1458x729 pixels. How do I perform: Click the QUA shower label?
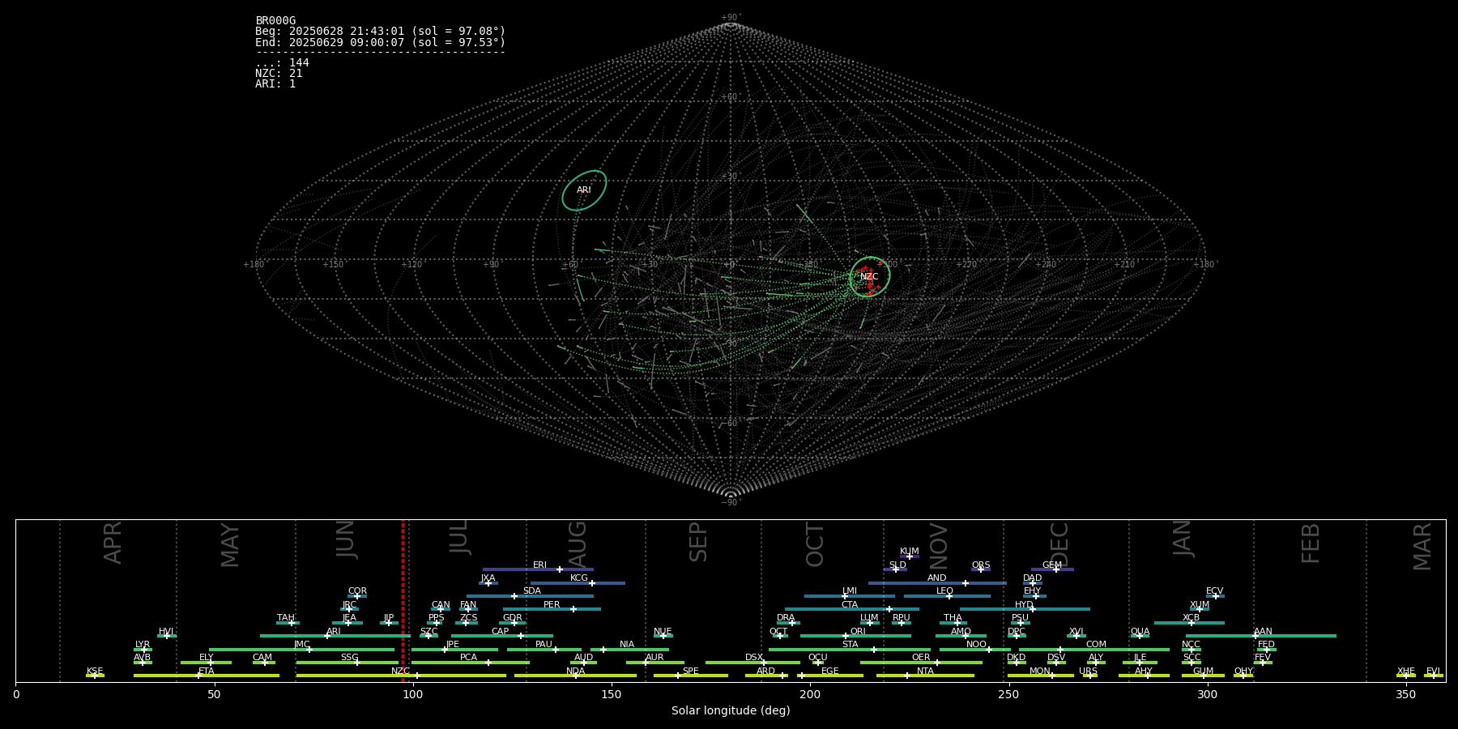point(1140,632)
